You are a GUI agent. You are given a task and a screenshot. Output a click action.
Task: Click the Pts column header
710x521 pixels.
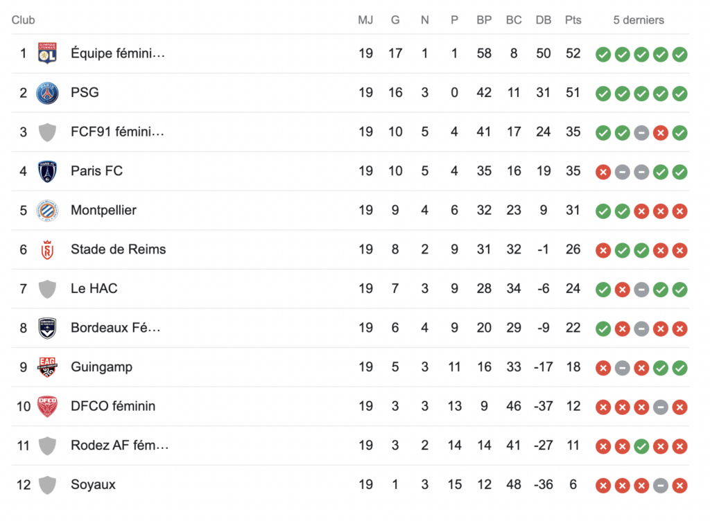[573, 20]
